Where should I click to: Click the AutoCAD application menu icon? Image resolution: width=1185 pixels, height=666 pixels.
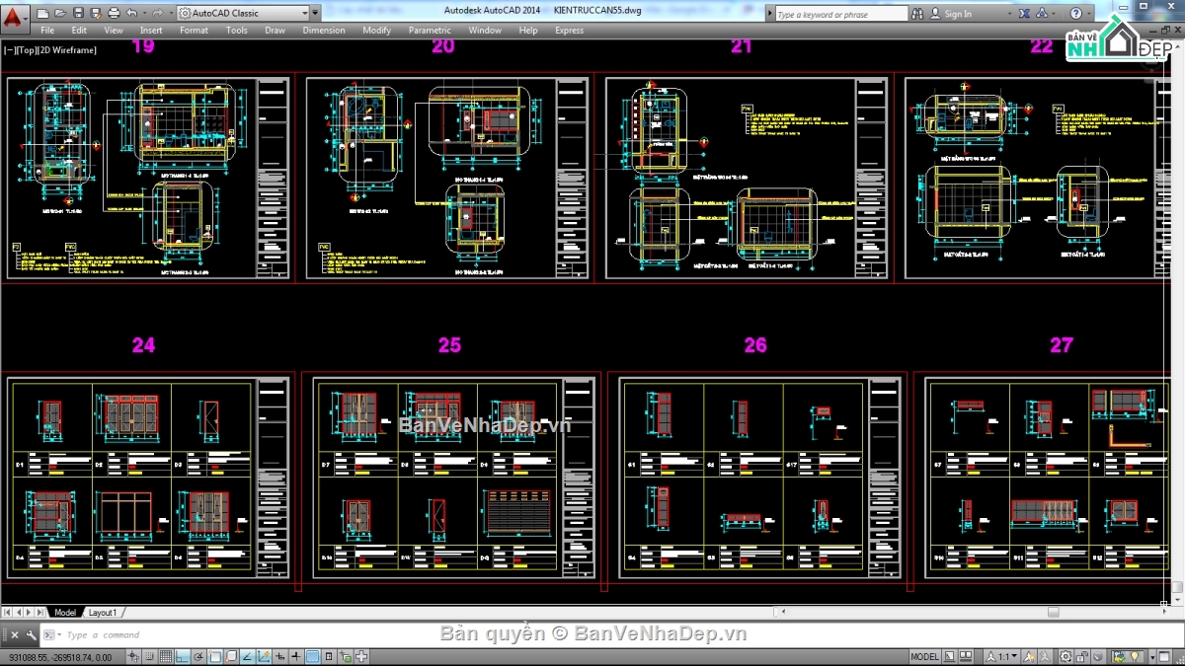click(14, 13)
